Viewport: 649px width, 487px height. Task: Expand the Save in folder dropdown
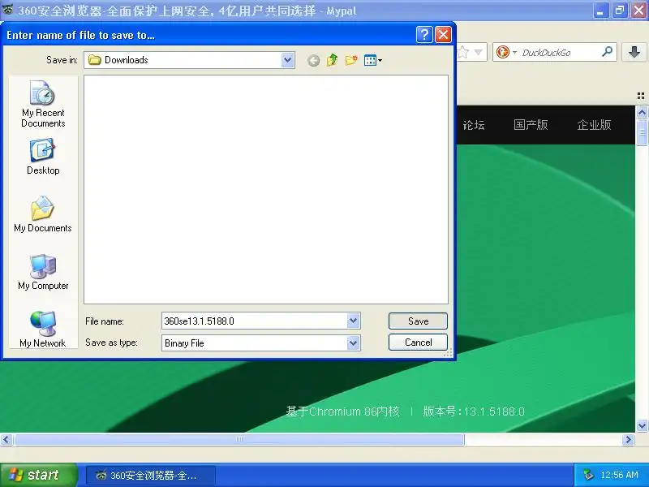pos(287,60)
